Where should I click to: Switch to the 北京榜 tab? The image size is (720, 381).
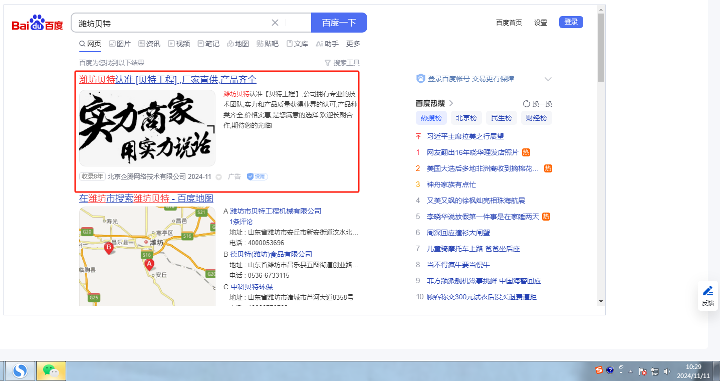pyautogui.click(x=466, y=118)
